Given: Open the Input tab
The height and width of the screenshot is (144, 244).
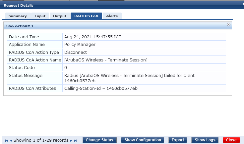Looking at the screenshot, I should [x=40, y=16].
